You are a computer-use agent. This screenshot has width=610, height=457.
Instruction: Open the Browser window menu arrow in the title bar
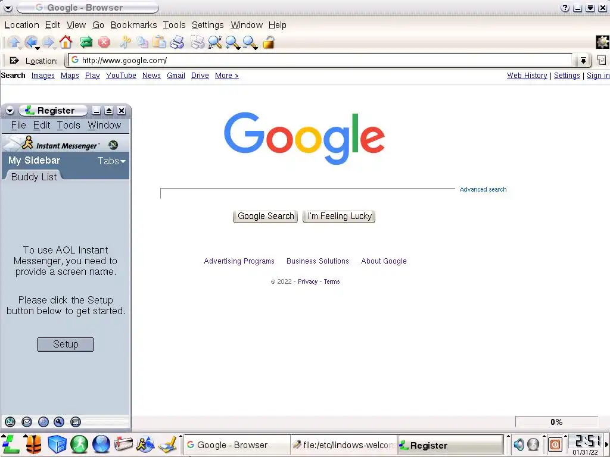tap(8, 8)
